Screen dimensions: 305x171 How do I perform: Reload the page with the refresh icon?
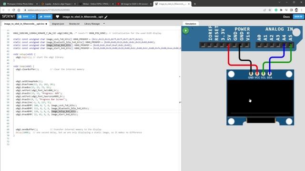click(14, 10)
